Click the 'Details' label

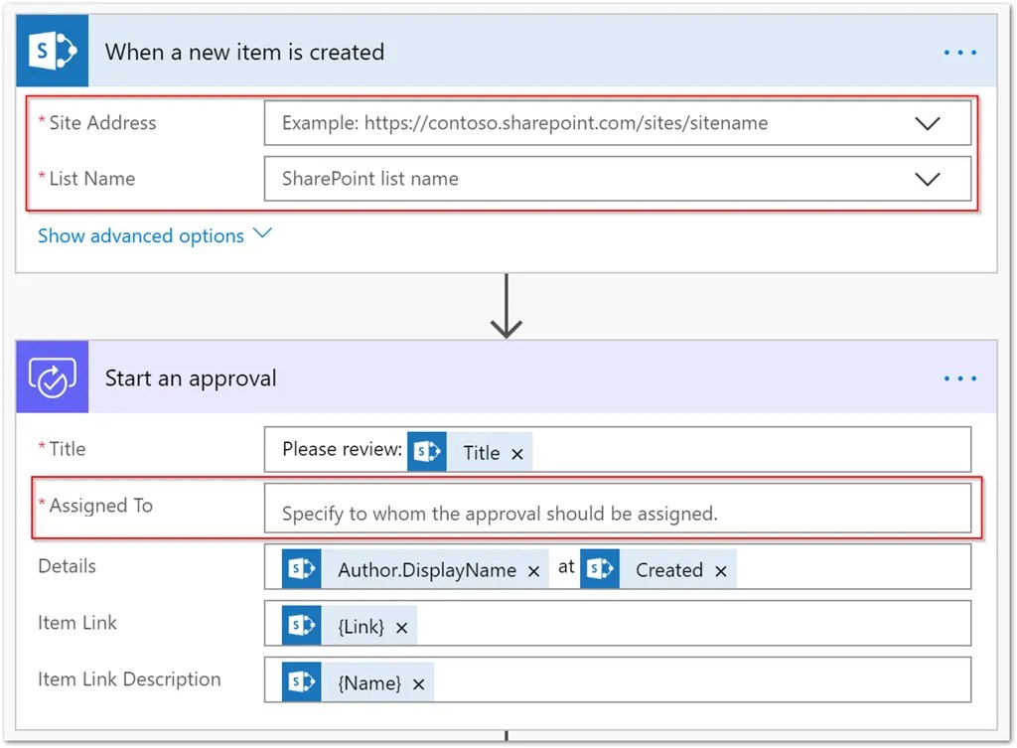(x=67, y=566)
